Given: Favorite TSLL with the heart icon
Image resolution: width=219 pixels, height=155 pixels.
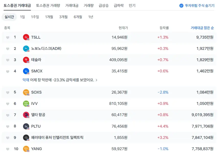Looking at the screenshot, I should click(x=8, y=37).
